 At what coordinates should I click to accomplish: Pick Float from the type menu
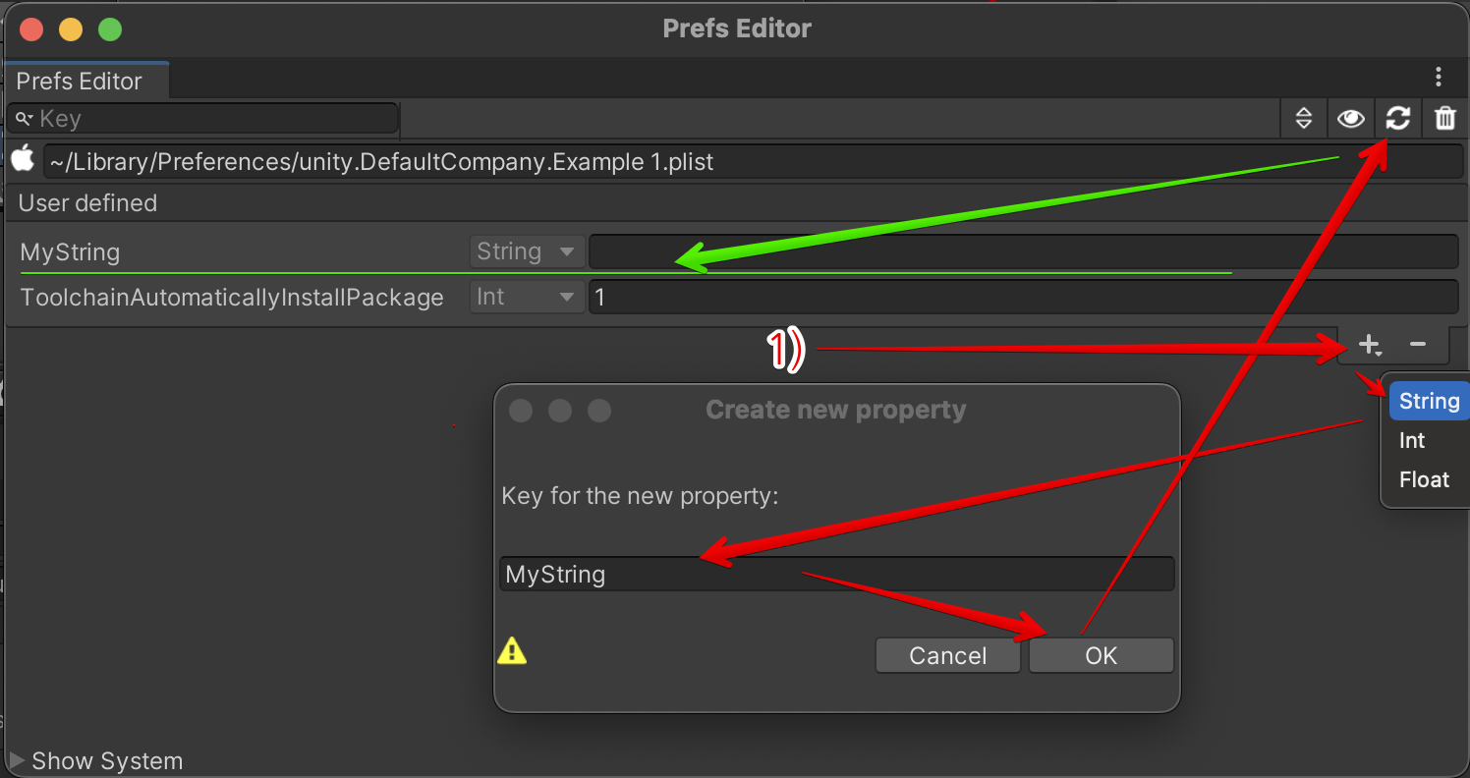point(1424,479)
